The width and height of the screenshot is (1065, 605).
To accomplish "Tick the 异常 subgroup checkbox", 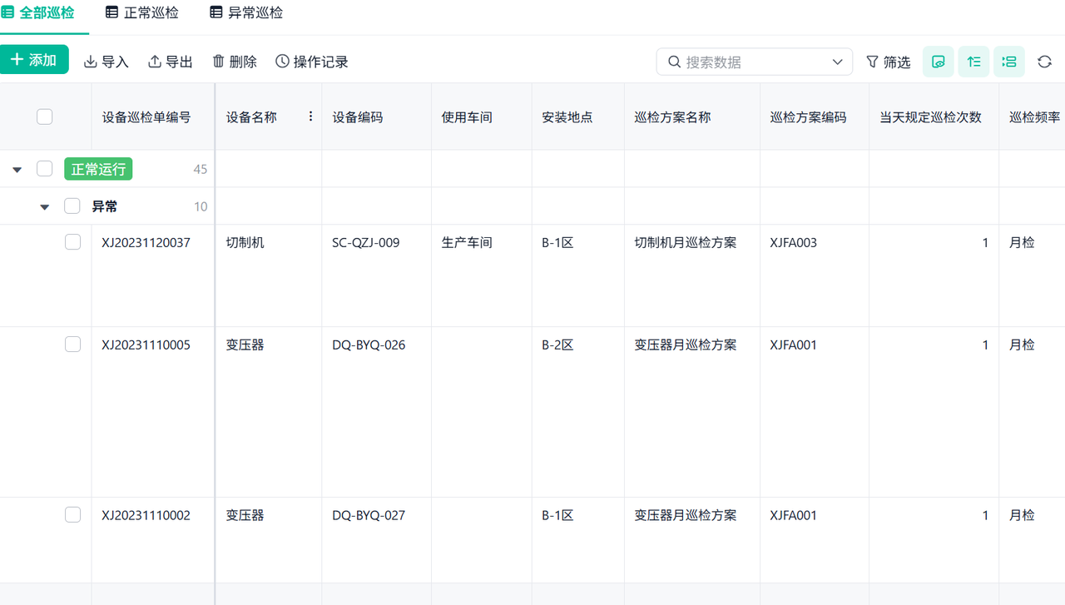I will 72,206.
